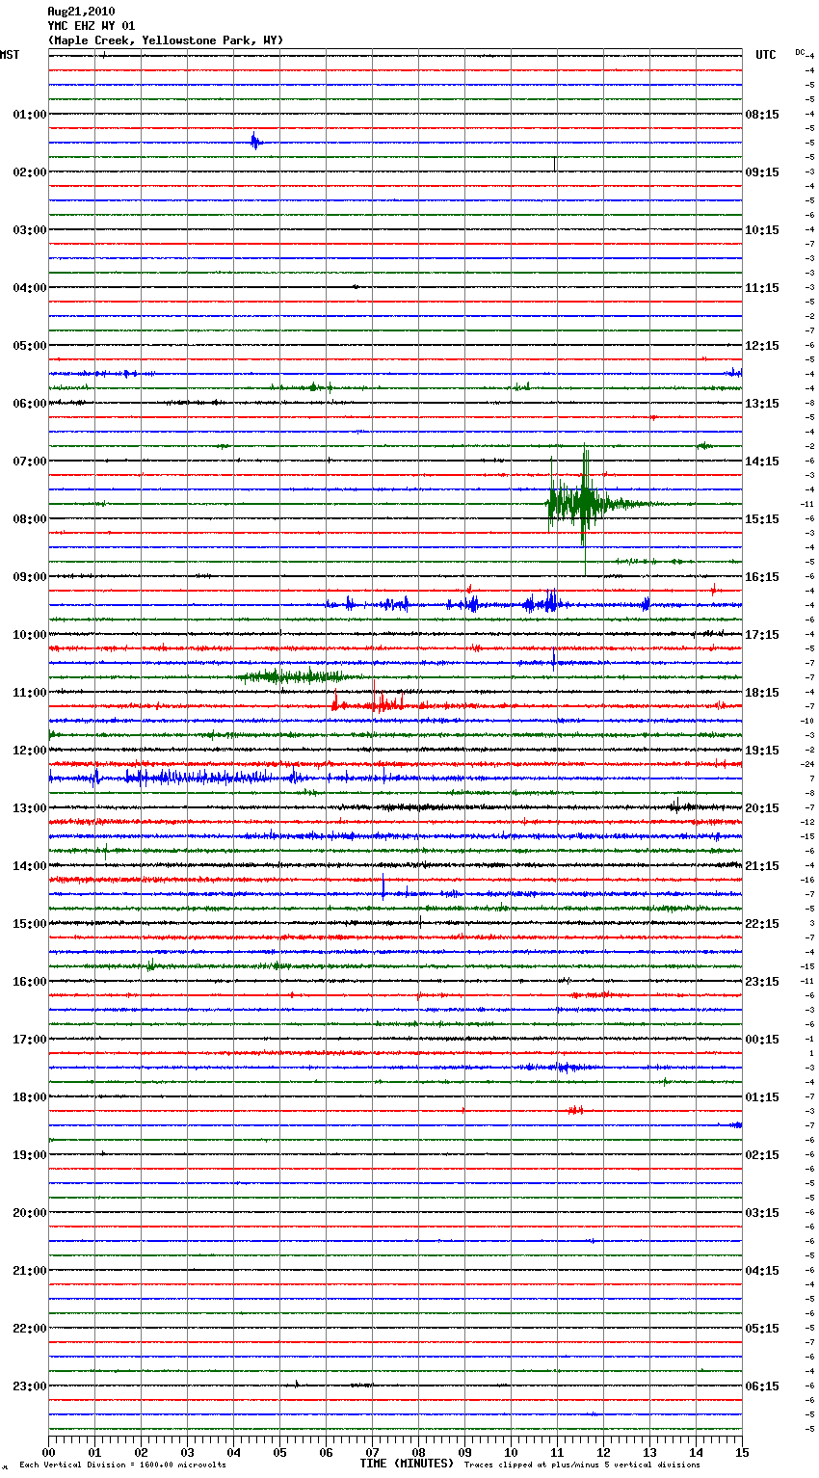Click the small blue spike after 01:00
Viewport: 819px width, 1478px height.
(x=255, y=142)
